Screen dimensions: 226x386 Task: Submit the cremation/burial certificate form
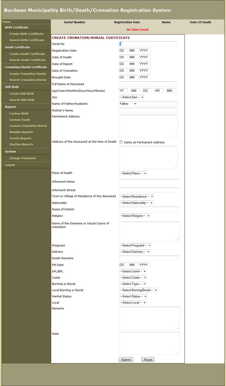pyautogui.click(x=126, y=360)
